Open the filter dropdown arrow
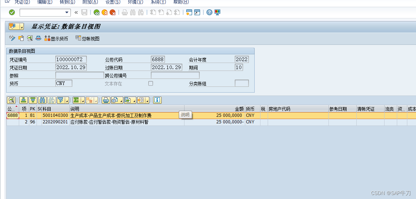Image resolution: width=416 pixels, height=199 pixels. pyautogui.click(x=67, y=100)
